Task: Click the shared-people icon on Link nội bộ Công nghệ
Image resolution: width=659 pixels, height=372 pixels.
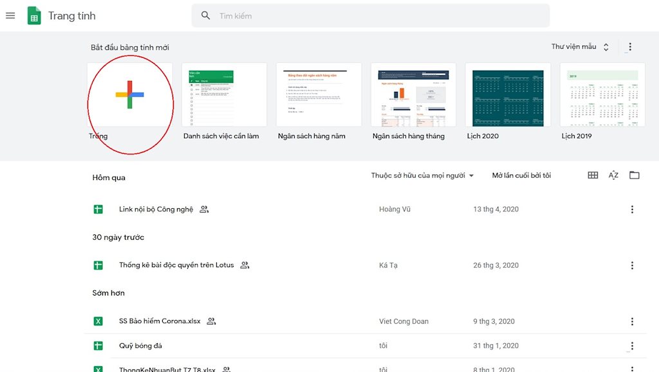Action: click(204, 209)
